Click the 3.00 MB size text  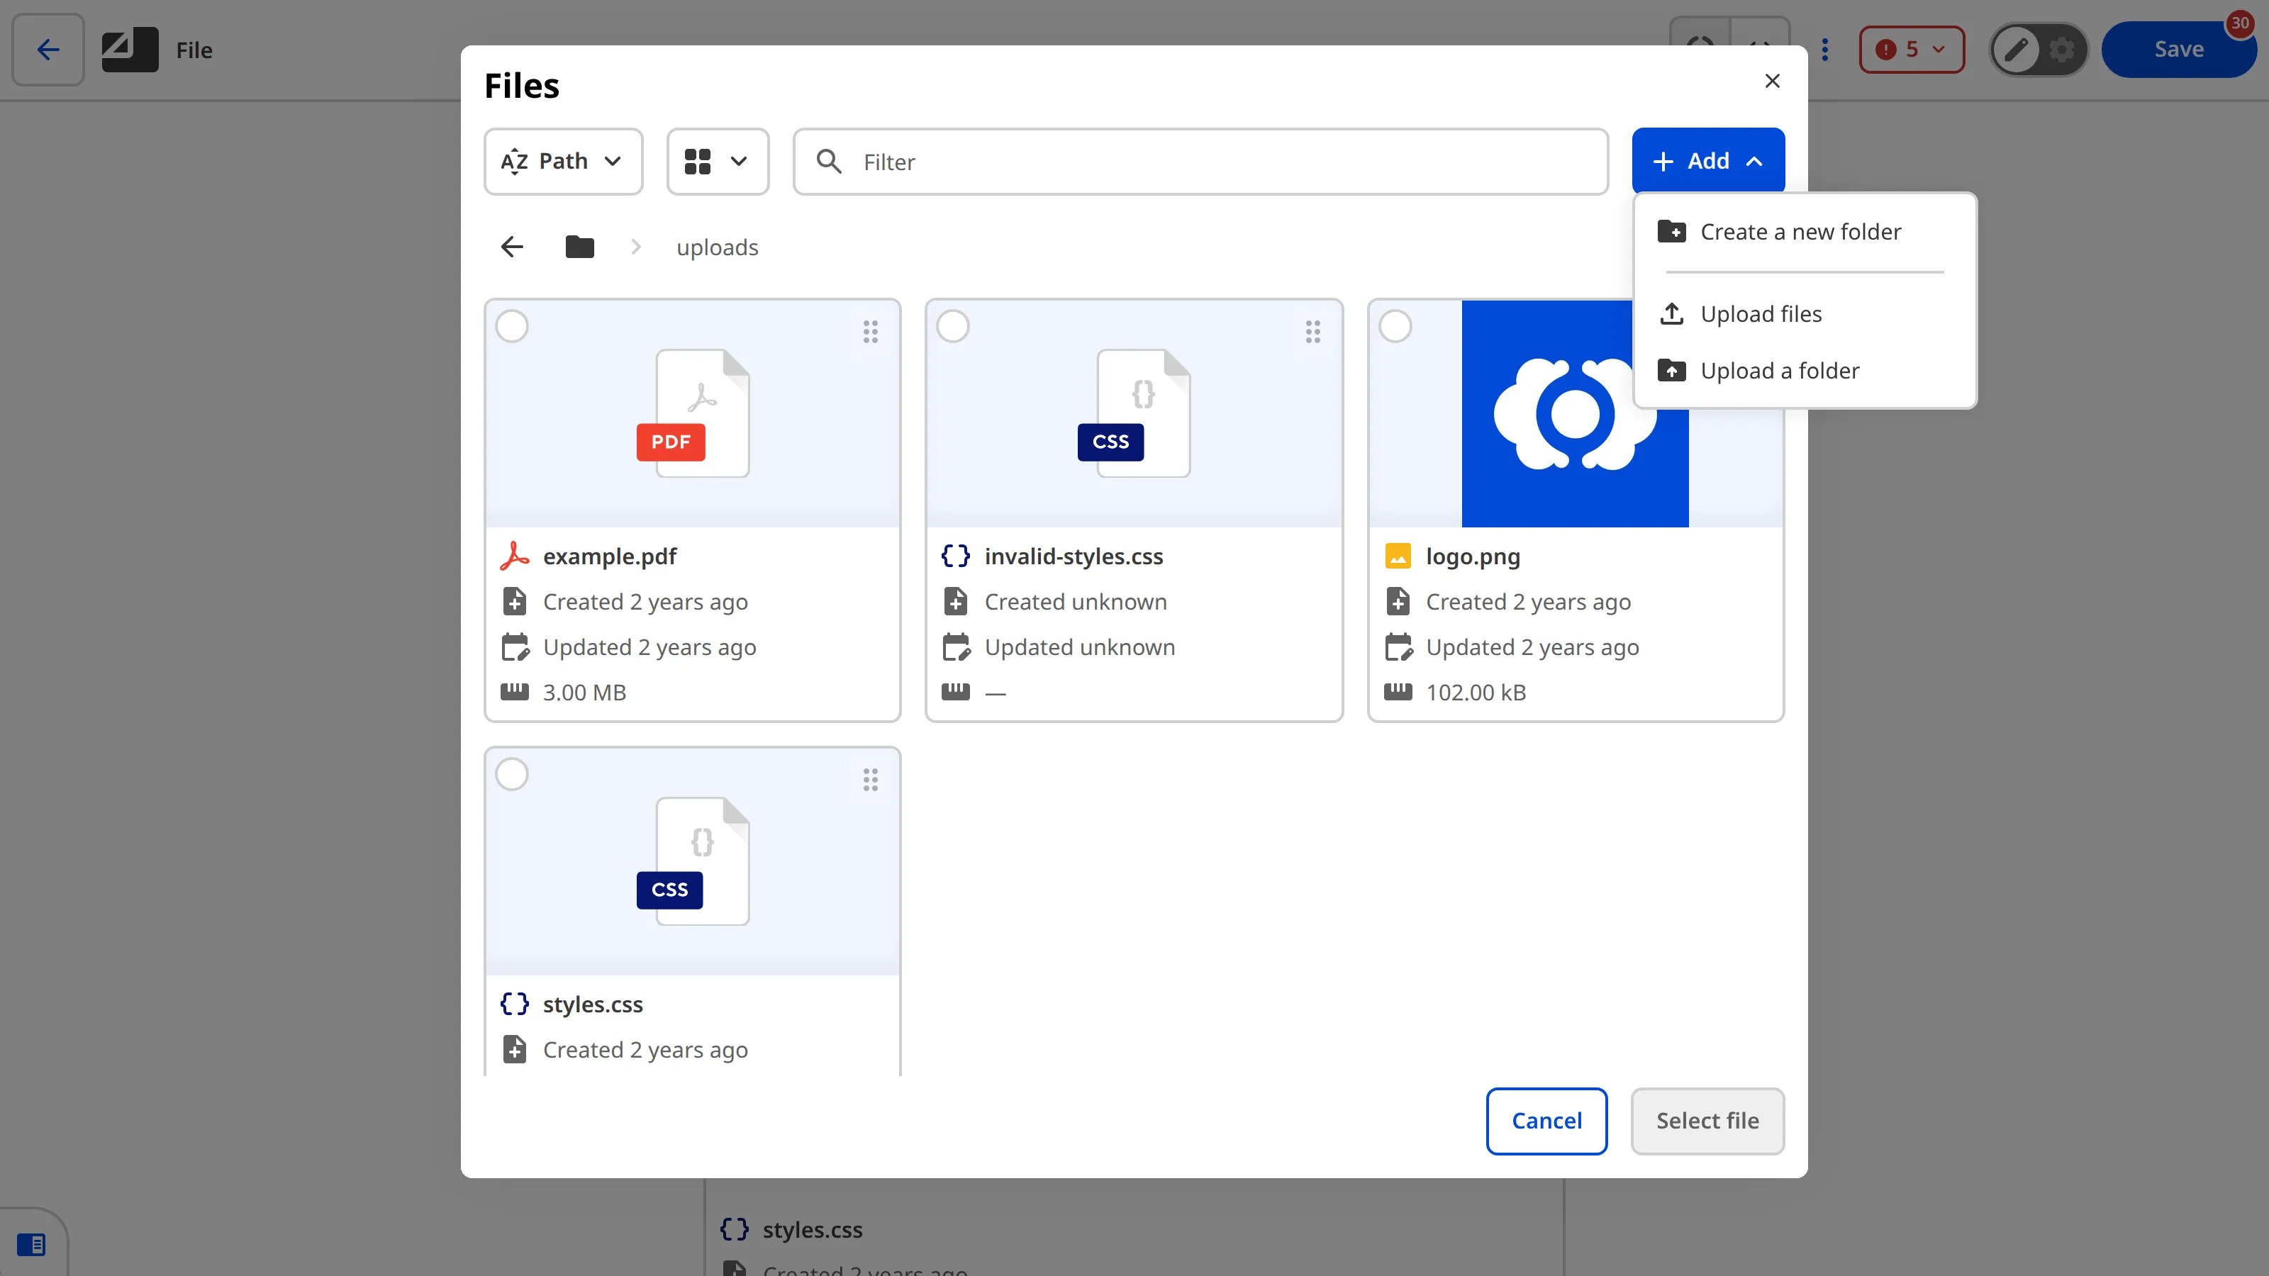pyautogui.click(x=584, y=692)
